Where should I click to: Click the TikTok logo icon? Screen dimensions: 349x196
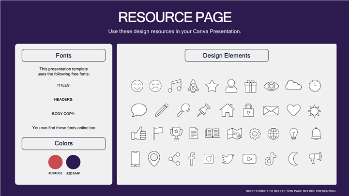[270, 158]
